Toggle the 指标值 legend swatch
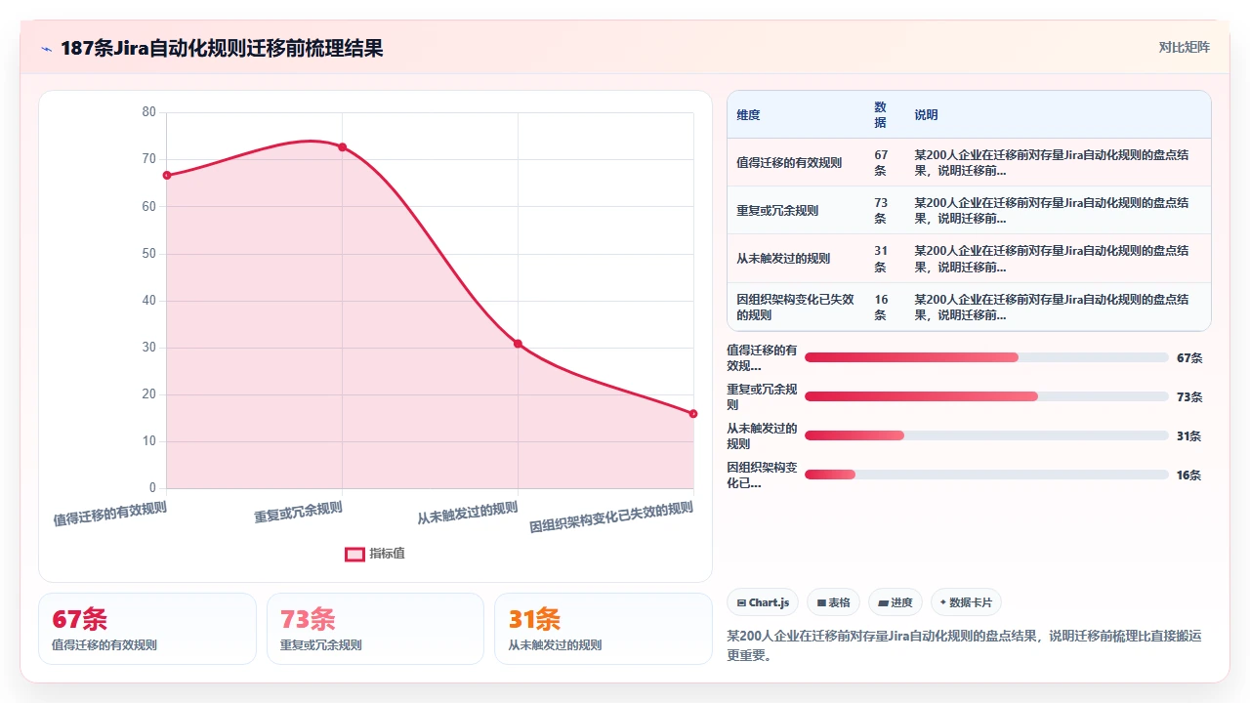This screenshot has height=703, width=1250. pos(354,554)
